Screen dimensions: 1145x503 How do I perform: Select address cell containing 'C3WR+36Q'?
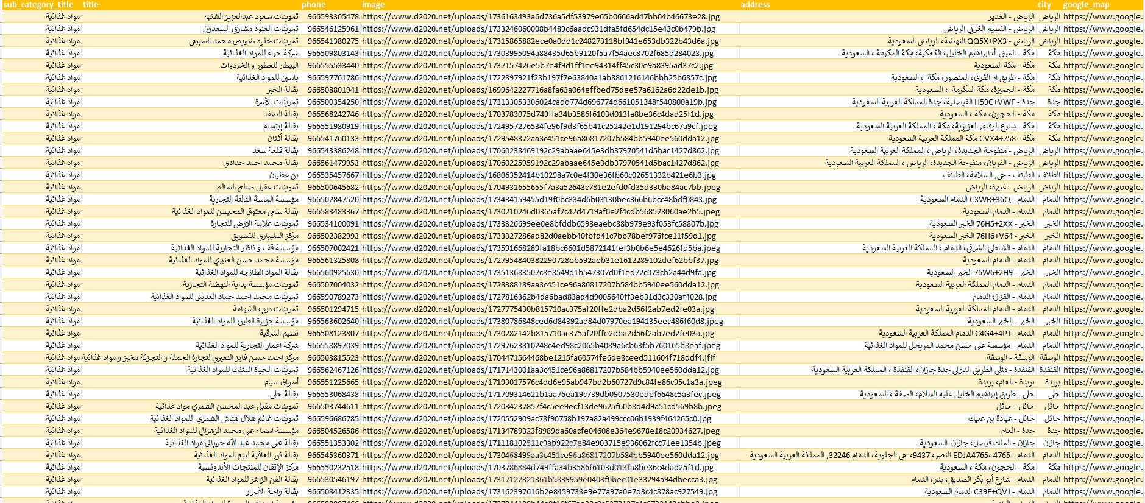(977, 199)
